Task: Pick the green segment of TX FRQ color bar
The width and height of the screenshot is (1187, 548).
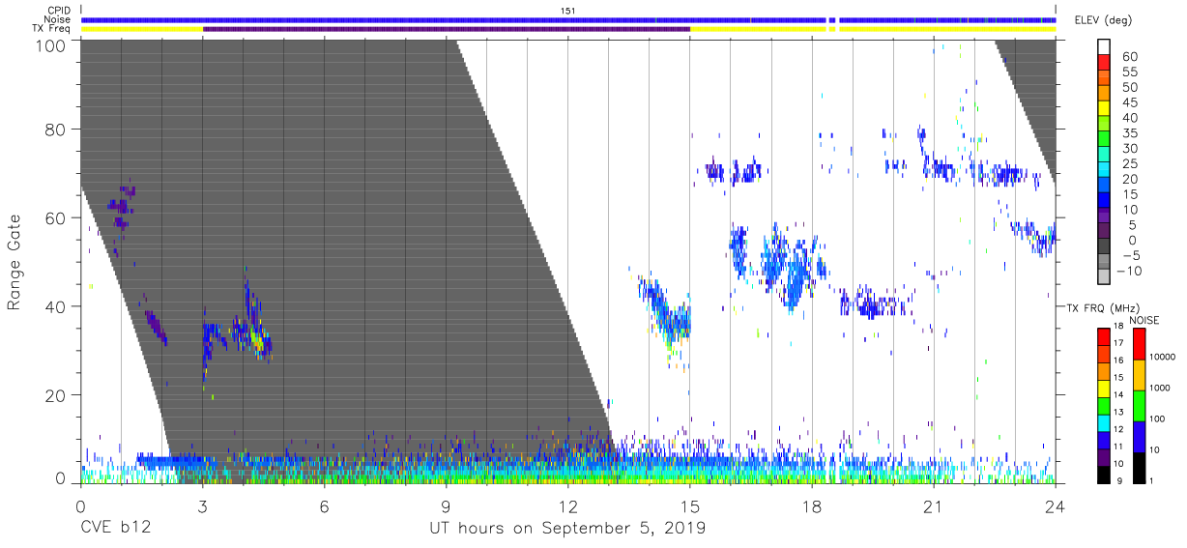Action: pyautogui.click(x=1103, y=405)
